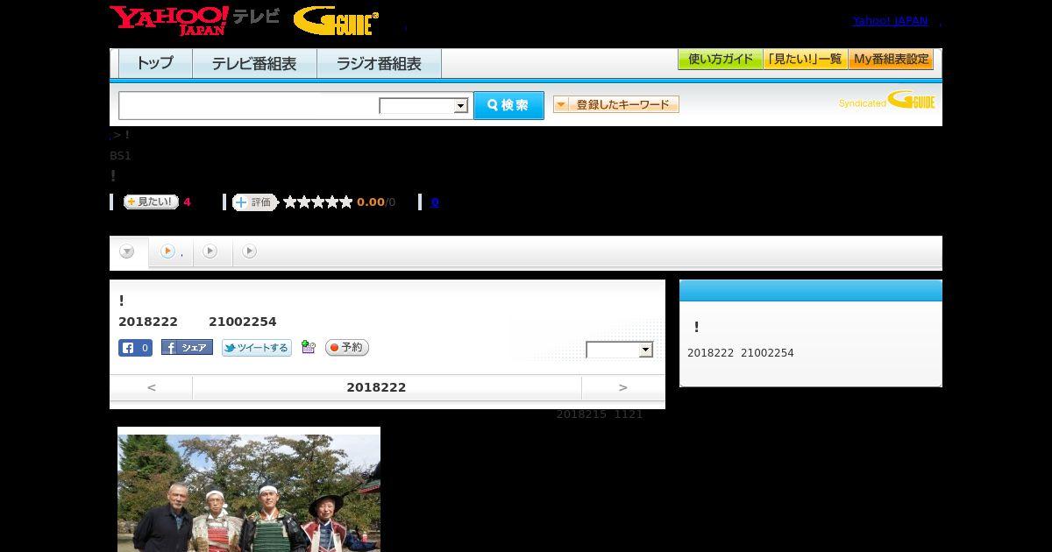Go to the previous date with <
This screenshot has height=552, width=1052.
click(x=152, y=387)
